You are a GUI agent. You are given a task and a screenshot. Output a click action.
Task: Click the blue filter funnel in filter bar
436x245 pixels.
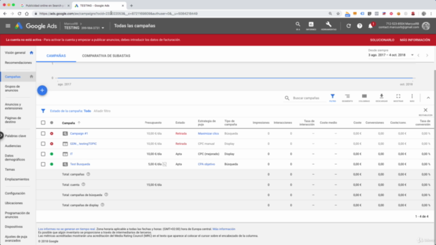pos(43,111)
